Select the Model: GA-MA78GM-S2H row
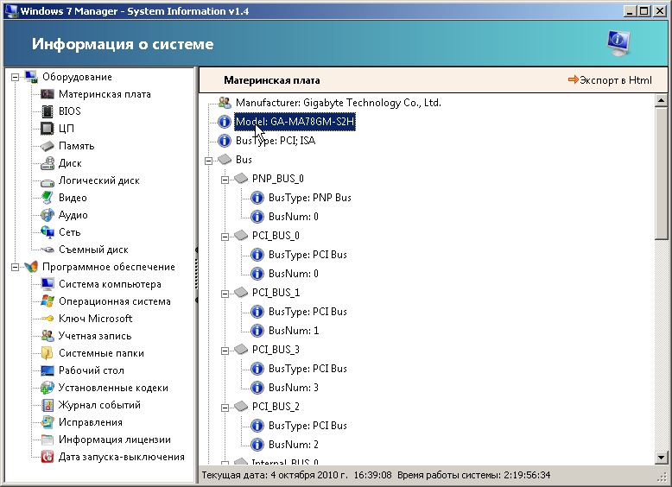 pyautogui.click(x=295, y=122)
